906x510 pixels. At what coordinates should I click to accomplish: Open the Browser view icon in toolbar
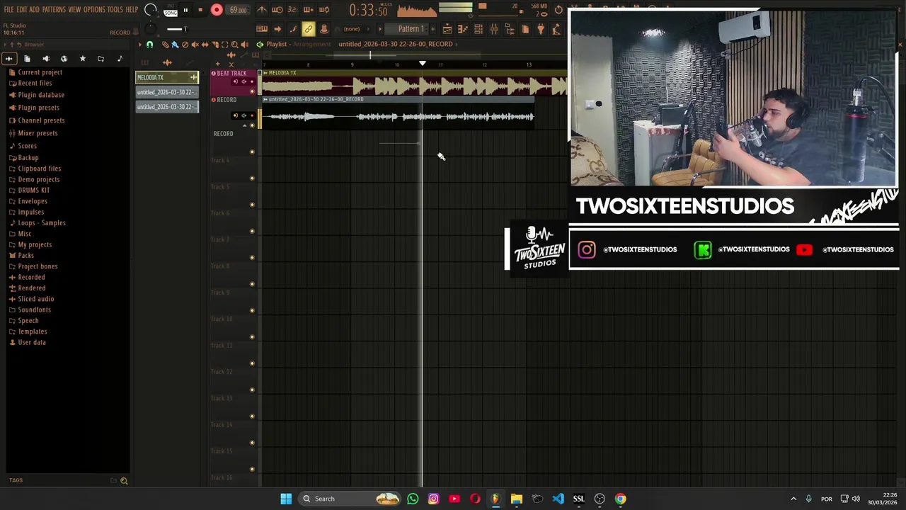coord(510,29)
